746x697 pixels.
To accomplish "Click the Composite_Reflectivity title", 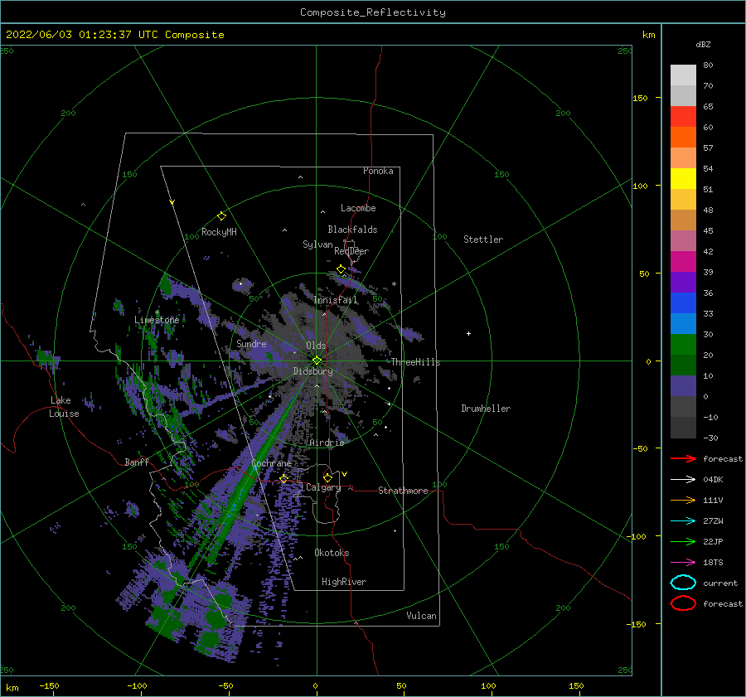I will [372, 12].
